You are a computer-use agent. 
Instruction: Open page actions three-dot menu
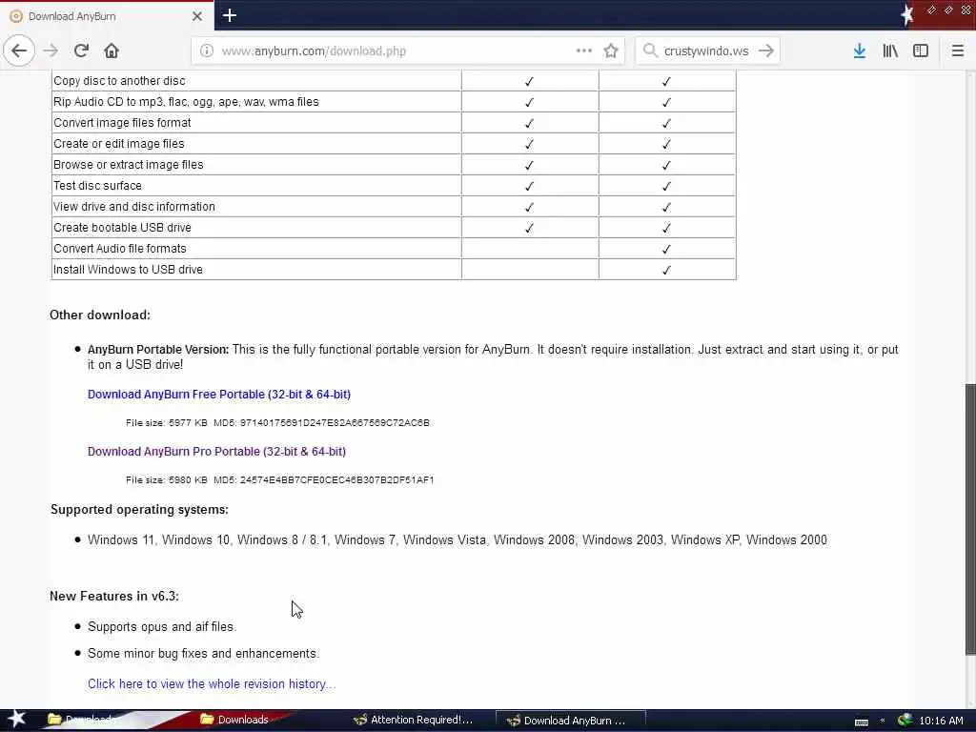(584, 51)
